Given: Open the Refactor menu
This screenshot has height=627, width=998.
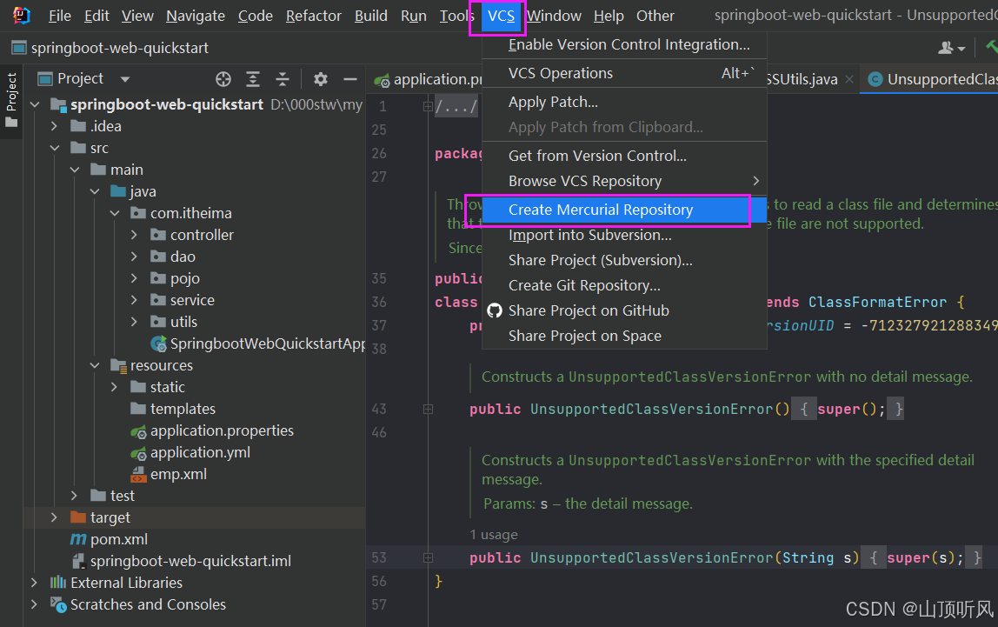Looking at the screenshot, I should 314,16.
